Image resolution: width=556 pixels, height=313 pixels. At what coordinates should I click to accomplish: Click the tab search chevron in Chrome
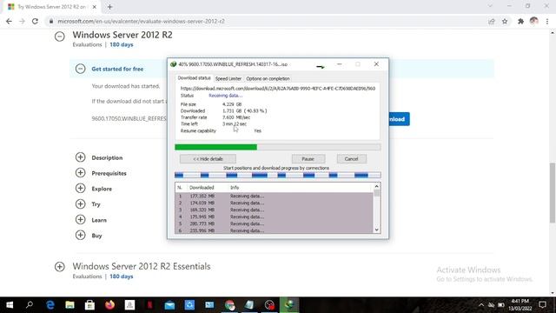(490, 6)
